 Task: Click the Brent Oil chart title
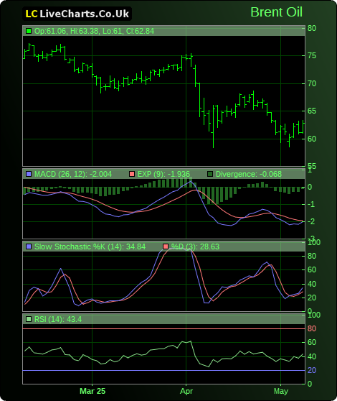[x=276, y=12]
